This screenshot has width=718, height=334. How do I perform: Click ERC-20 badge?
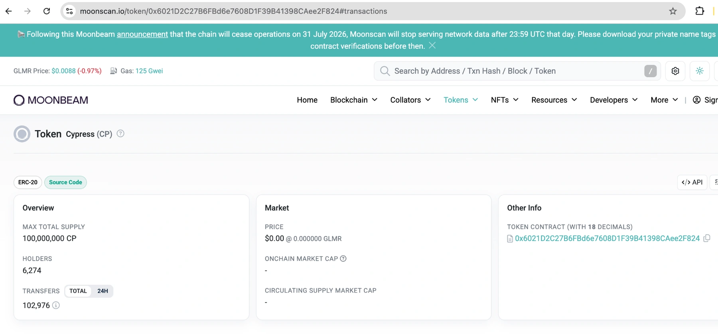[x=28, y=182]
